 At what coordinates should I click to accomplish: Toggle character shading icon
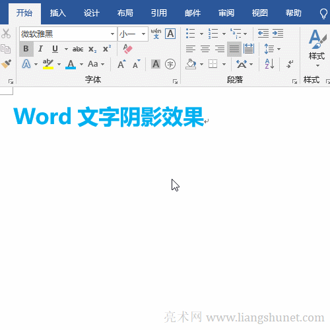click(156, 64)
